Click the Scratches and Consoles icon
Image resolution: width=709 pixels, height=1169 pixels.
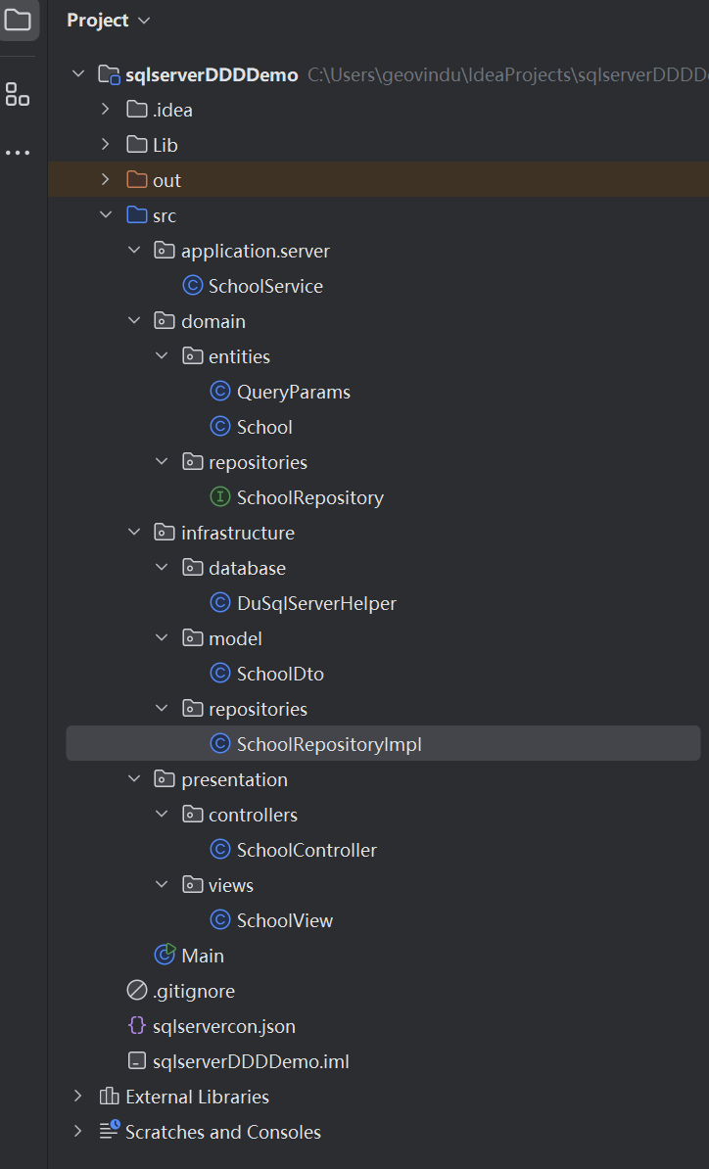110,1132
